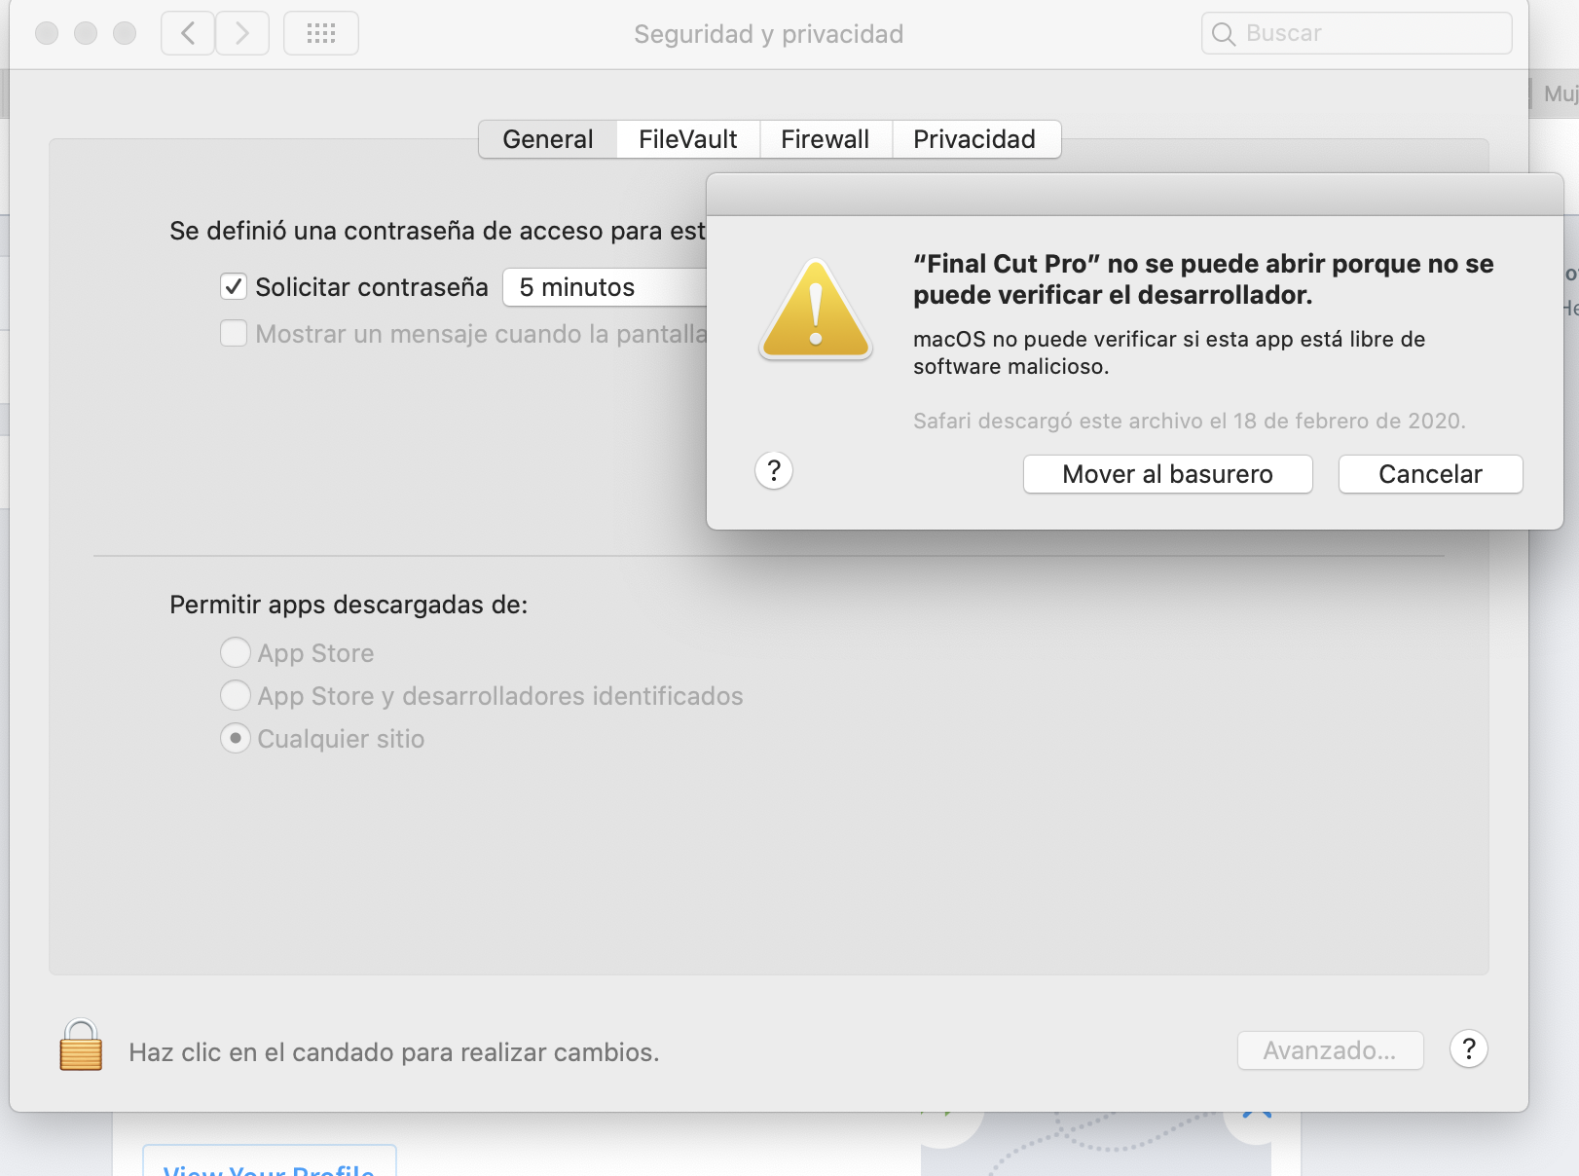This screenshot has width=1579, height=1176.
Task: Toggle the Solicitar contraseña checkbox
Action: click(x=234, y=286)
